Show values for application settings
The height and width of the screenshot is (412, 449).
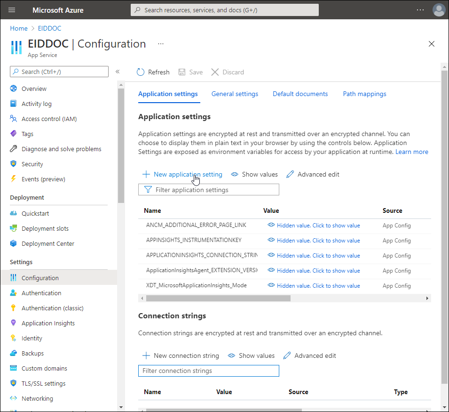click(254, 174)
